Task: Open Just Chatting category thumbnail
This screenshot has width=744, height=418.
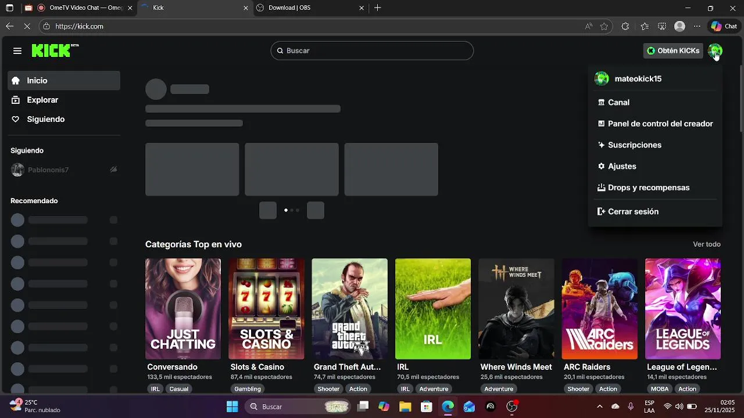Action: 183,309
